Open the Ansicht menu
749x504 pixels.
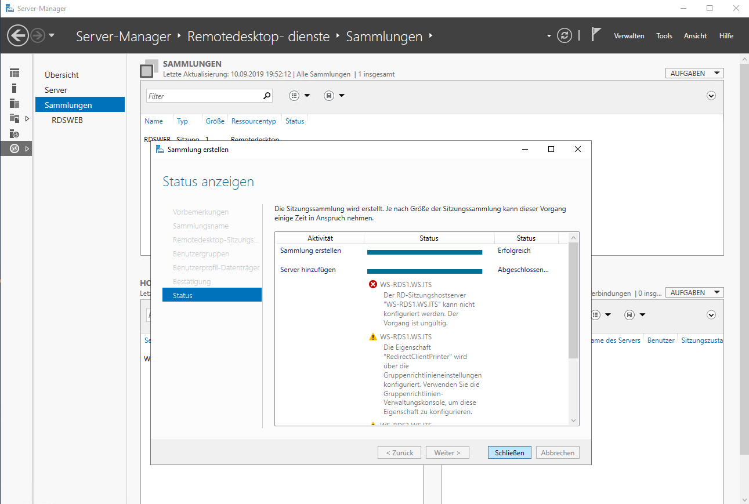click(x=695, y=36)
